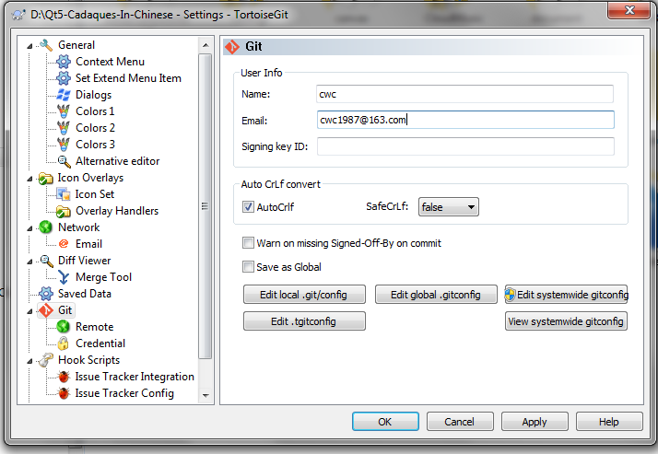
Task: Click the Dialogs windows icon
Action: tap(64, 95)
